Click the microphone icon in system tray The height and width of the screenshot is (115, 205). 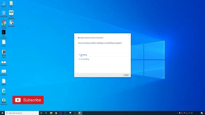(180, 113)
